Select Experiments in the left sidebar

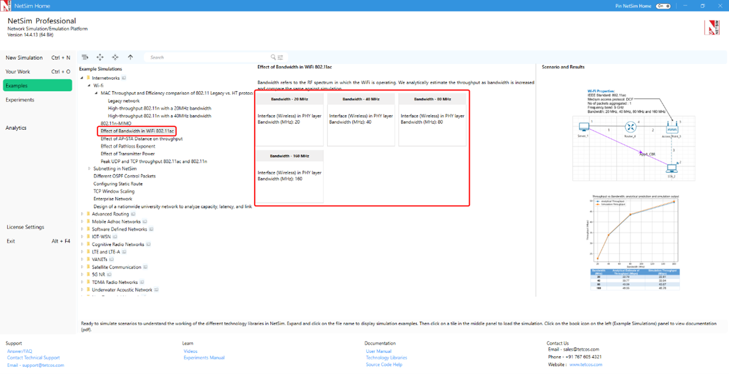coord(20,100)
